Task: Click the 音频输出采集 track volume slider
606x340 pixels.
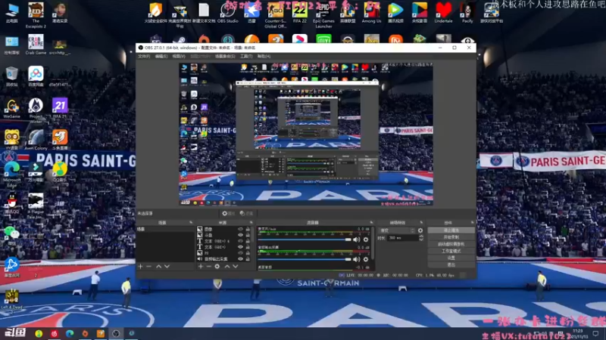Action: point(305,259)
